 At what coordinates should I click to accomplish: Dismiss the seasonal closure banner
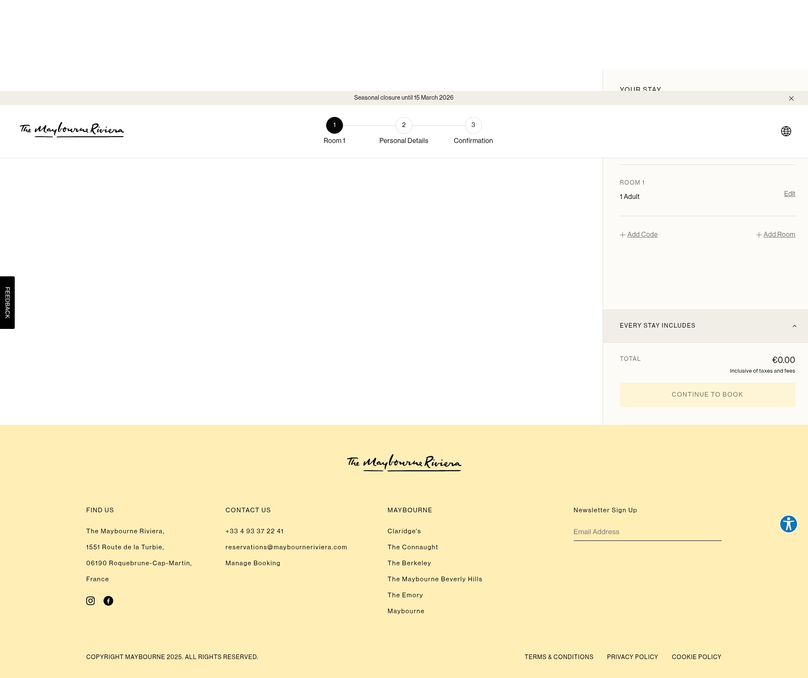tap(791, 98)
